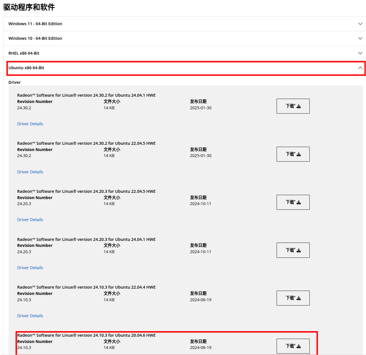366x355 pixels.
Task: Expand the Windows 11 - 64-Bit Edition section
Action: pyautogui.click(x=185, y=24)
